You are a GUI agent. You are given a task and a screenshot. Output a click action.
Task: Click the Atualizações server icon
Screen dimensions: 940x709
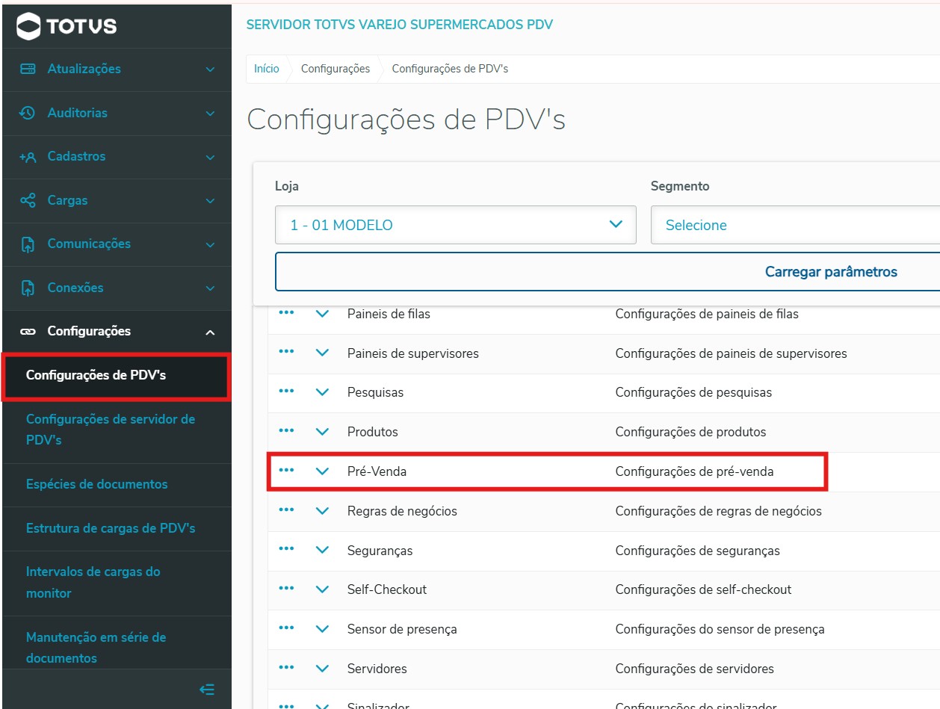click(x=28, y=69)
